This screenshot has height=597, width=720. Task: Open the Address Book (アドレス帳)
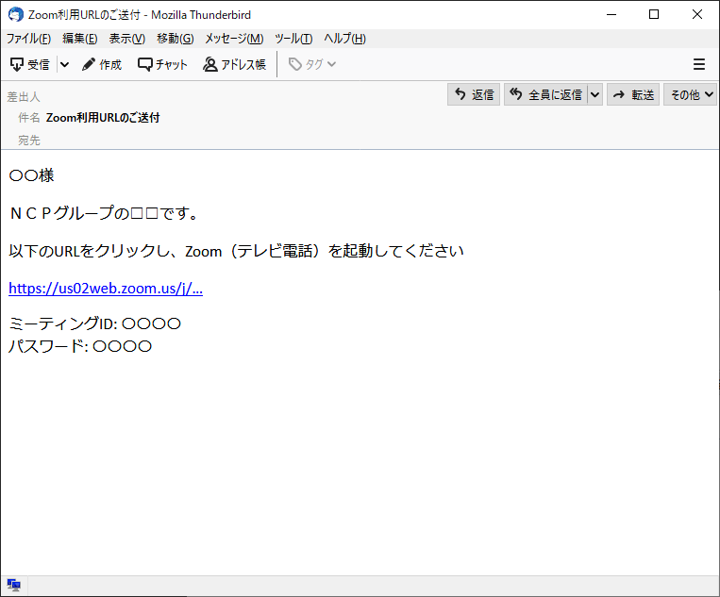(234, 65)
